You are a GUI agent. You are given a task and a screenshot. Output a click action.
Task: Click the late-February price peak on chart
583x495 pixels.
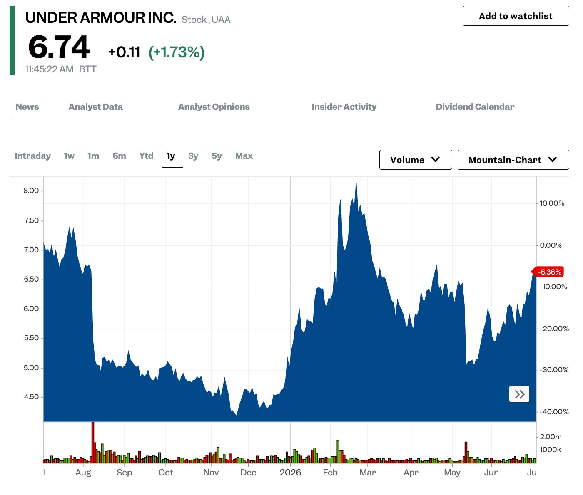click(356, 183)
